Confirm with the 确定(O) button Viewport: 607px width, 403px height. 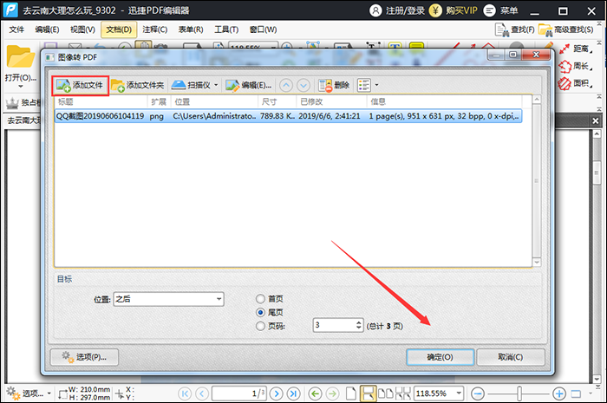[441, 357]
